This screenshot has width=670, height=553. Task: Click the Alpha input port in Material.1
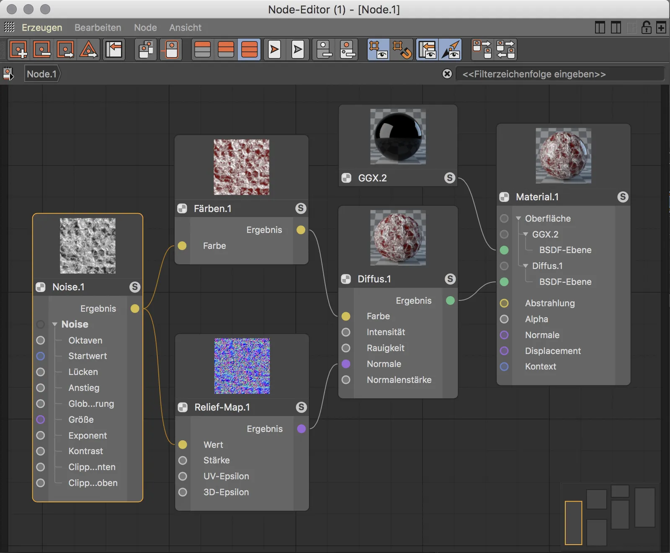[x=504, y=319]
